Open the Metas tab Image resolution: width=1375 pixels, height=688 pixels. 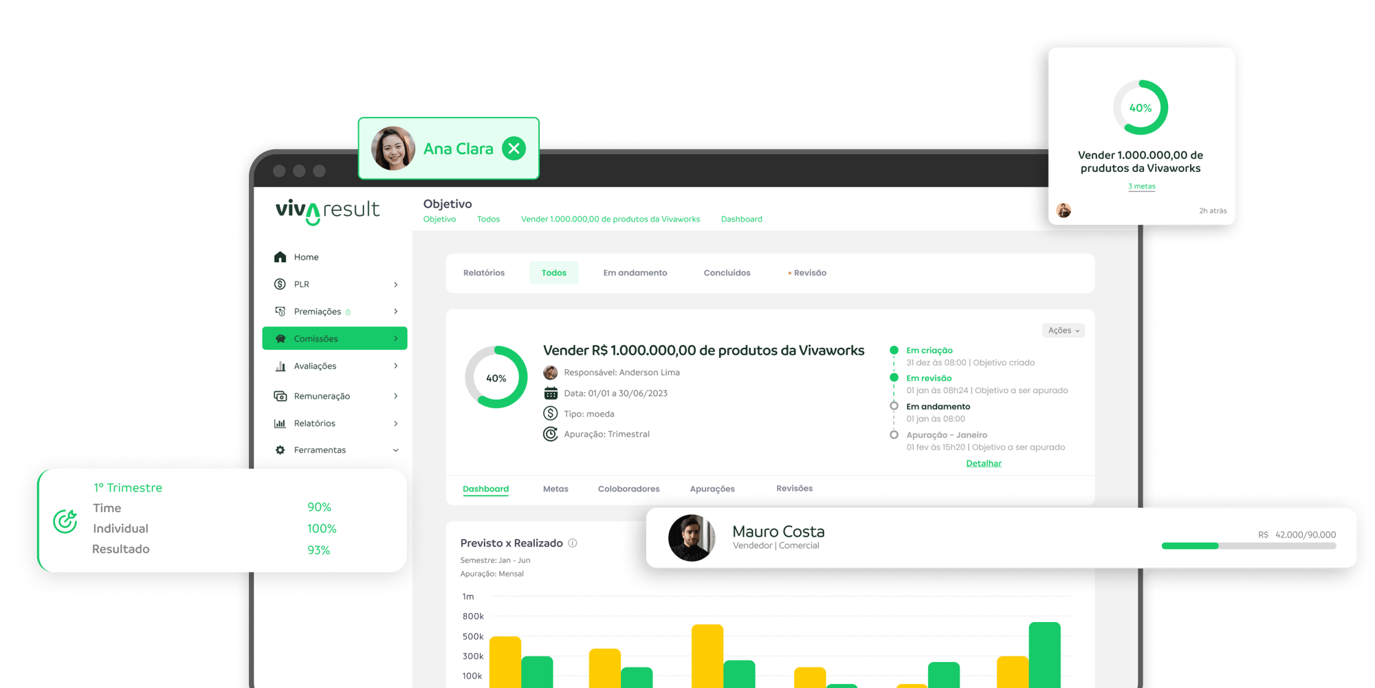pyautogui.click(x=555, y=489)
